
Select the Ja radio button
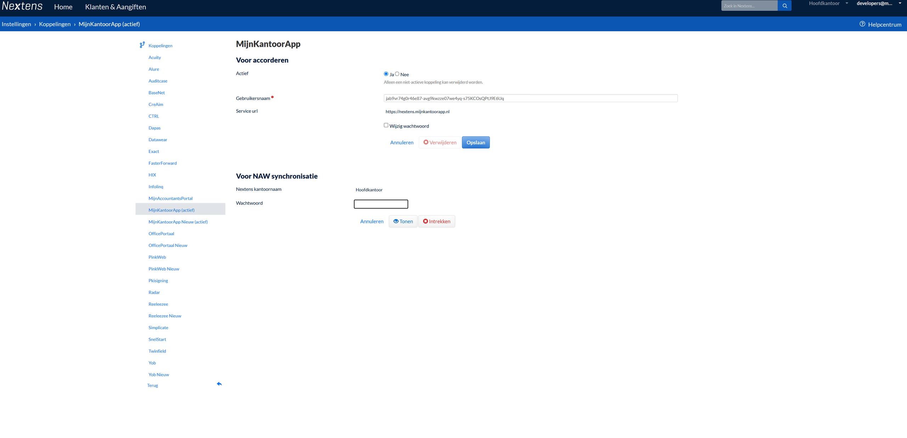386,74
